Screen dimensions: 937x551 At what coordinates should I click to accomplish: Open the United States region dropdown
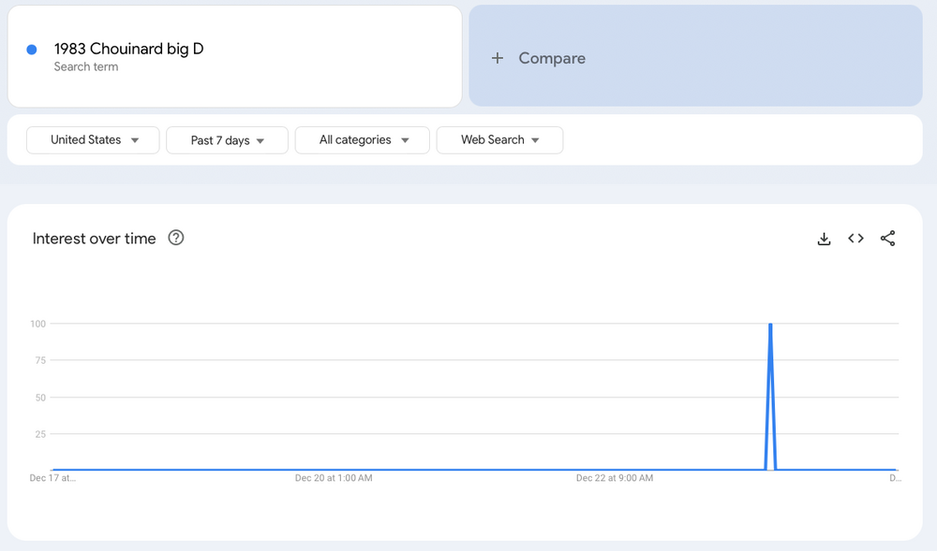click(93, 140)
